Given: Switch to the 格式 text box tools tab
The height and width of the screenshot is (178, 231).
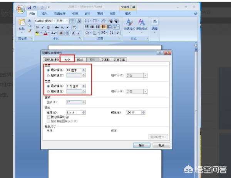Looking at the screenshot, I should pos(128,13).
